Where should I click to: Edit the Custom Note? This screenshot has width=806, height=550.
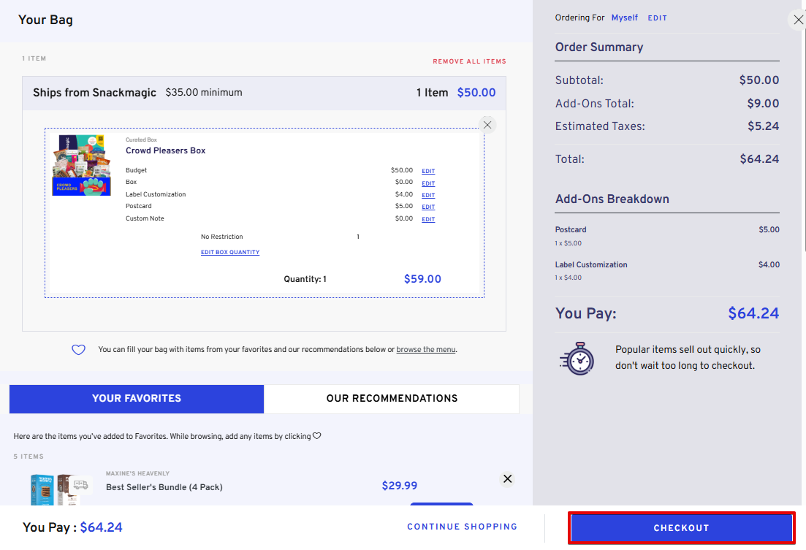click(428, 220)
